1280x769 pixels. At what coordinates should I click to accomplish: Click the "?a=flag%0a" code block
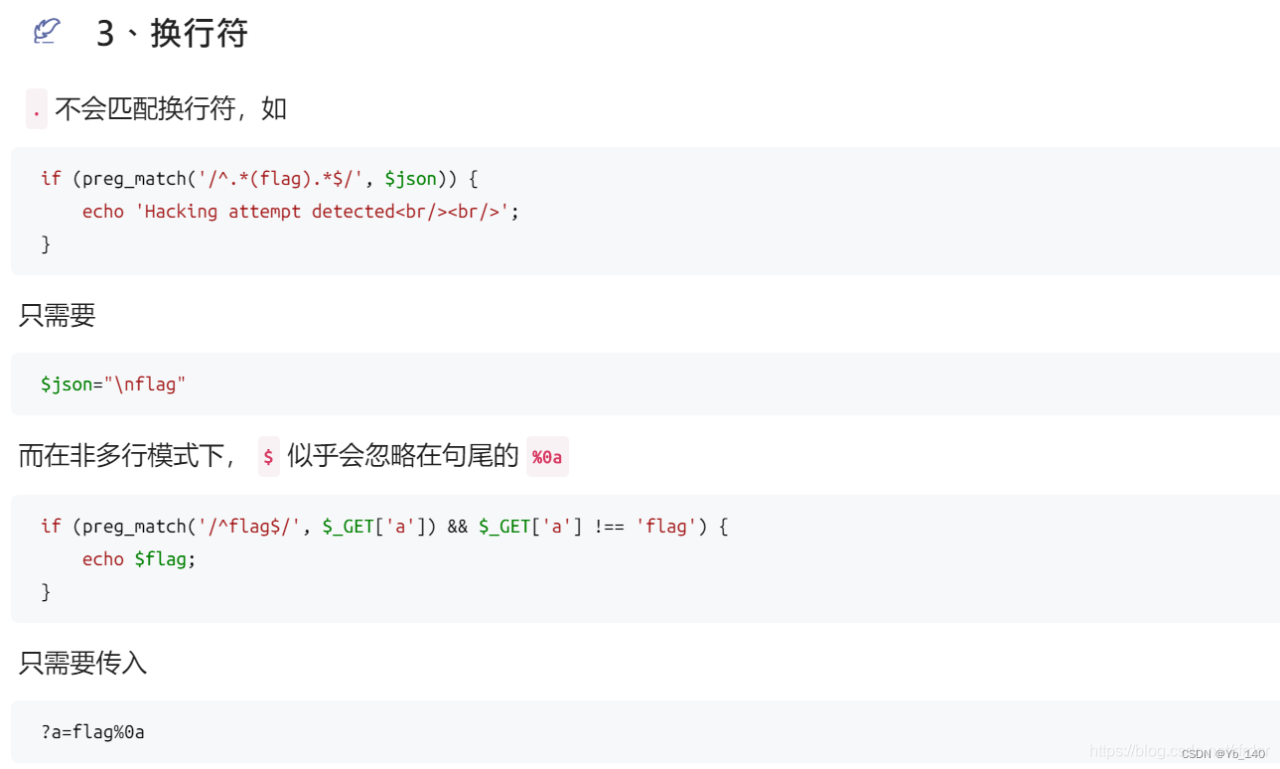[93, 732]
